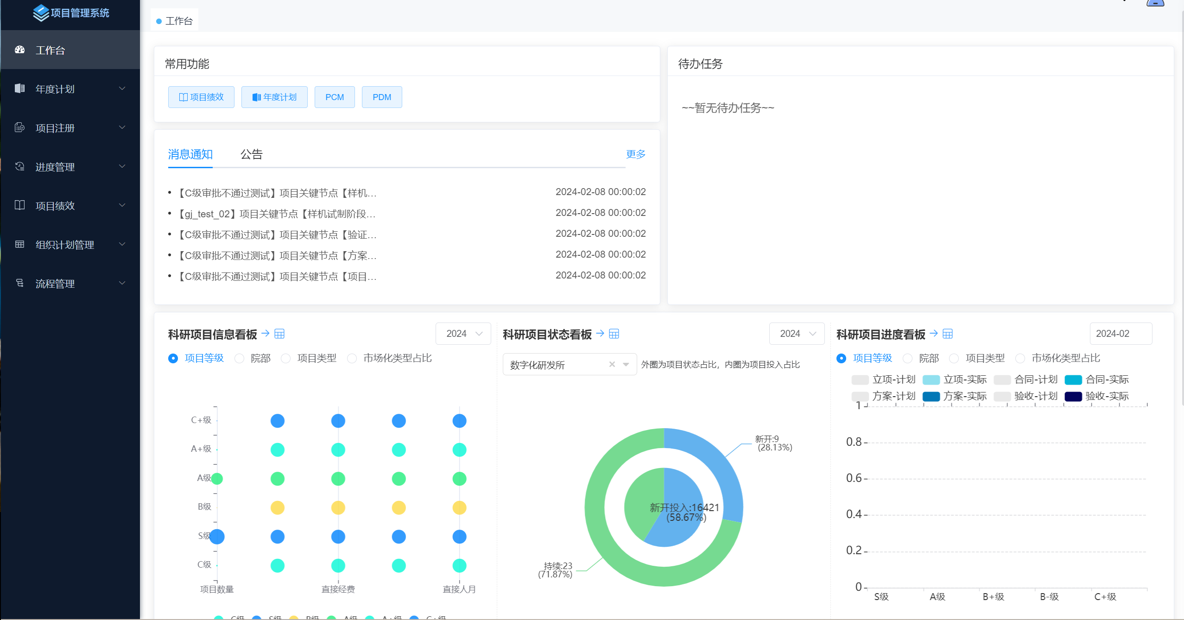Click the 进度管理 icon in sidebar
The image size is (1184, 620).
point(19,166)
